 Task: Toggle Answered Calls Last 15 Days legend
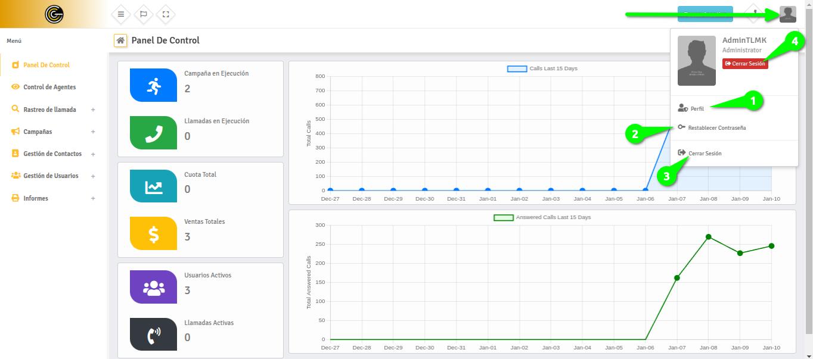[503, 218]
